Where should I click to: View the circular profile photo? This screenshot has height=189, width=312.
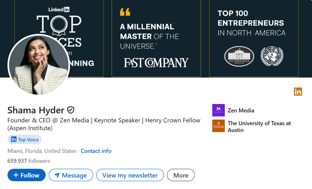click(x=38, y=64)
